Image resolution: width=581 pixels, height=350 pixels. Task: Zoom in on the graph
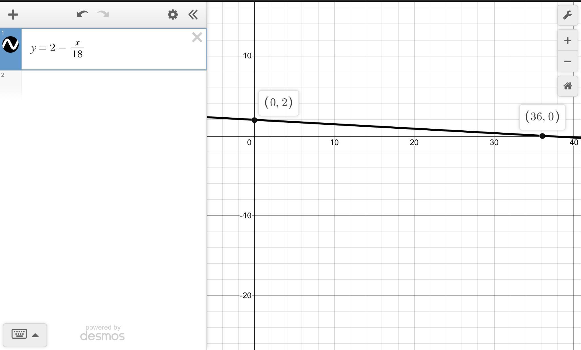[x=567, y=41]
